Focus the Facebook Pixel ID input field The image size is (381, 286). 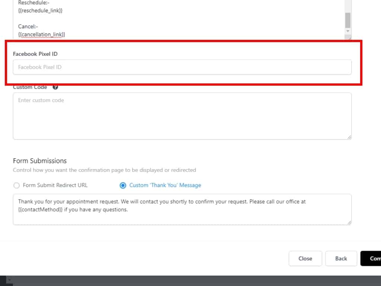coord(182,67)
